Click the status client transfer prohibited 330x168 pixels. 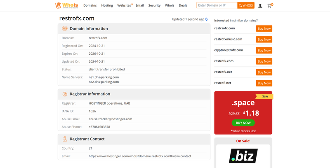coord(107,69)
